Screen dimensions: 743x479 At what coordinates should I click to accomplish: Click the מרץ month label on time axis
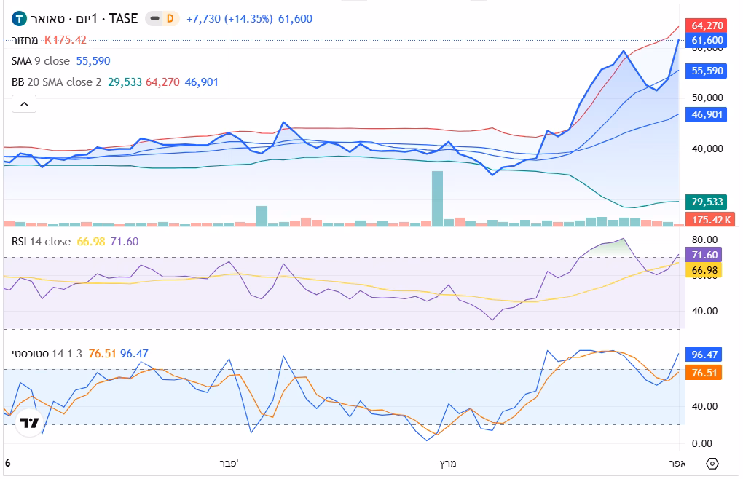point(448,463)
